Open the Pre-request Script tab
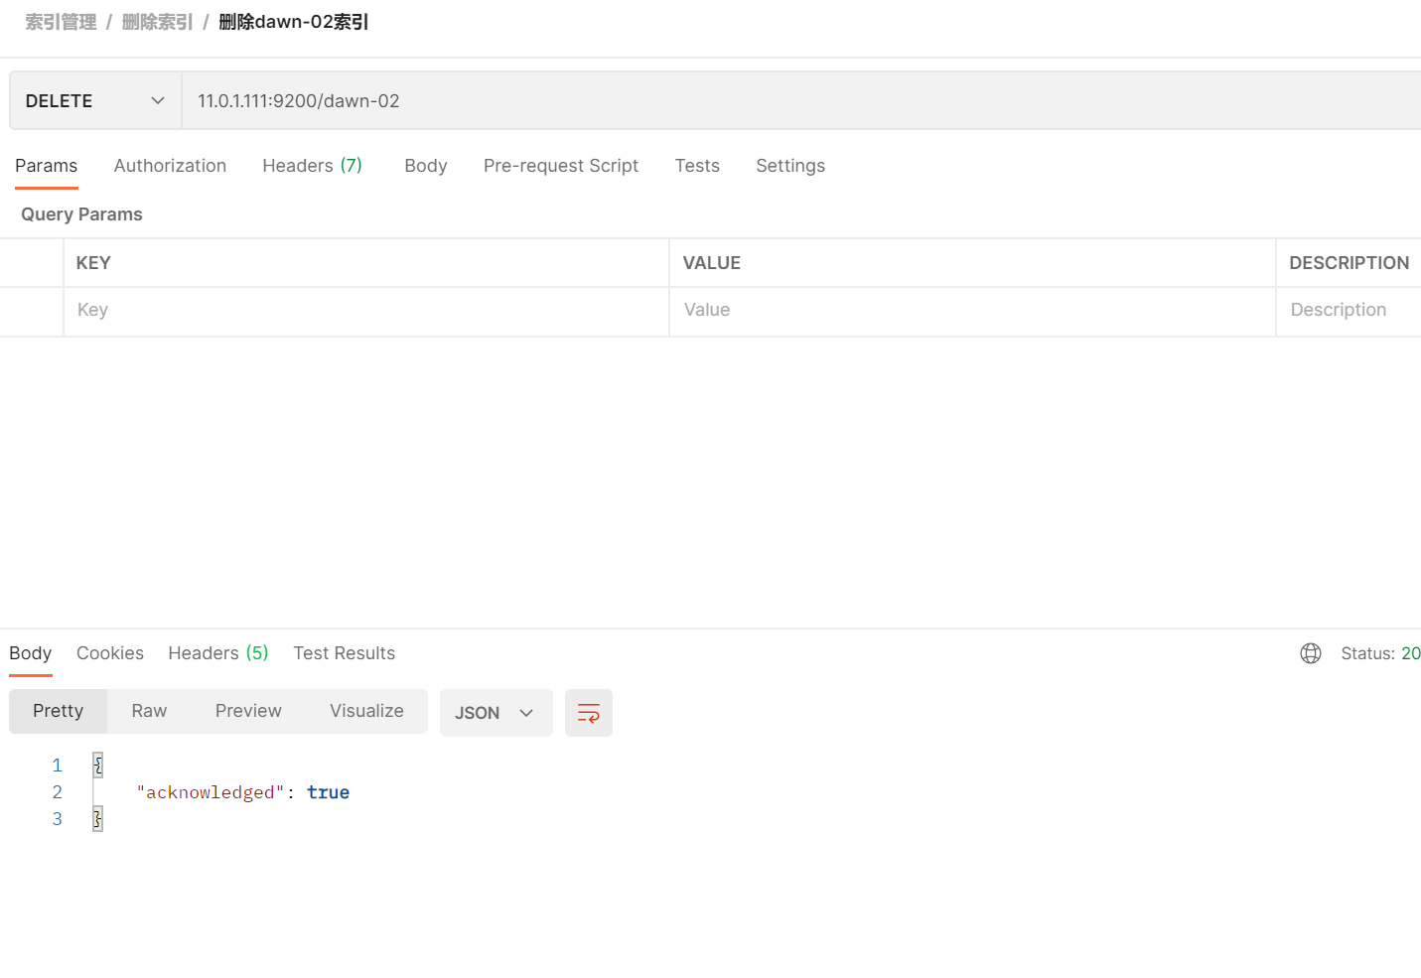 (561, 166)
